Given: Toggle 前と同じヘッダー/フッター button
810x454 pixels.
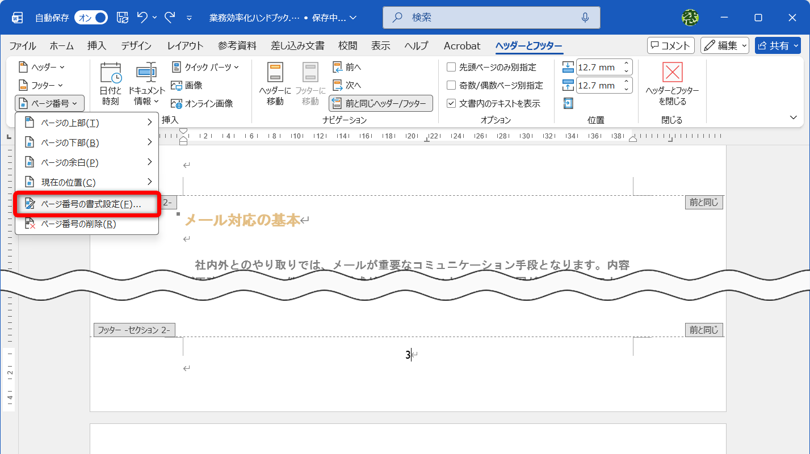Looking at the screenshot, I should pos(381,103).
